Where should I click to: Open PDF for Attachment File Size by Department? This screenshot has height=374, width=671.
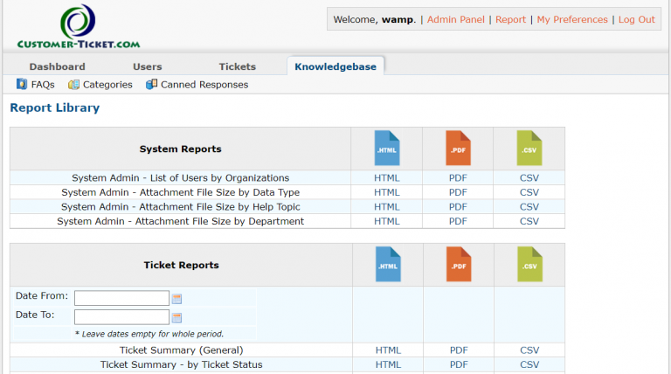pyautogui.click(x=458, y=222)
